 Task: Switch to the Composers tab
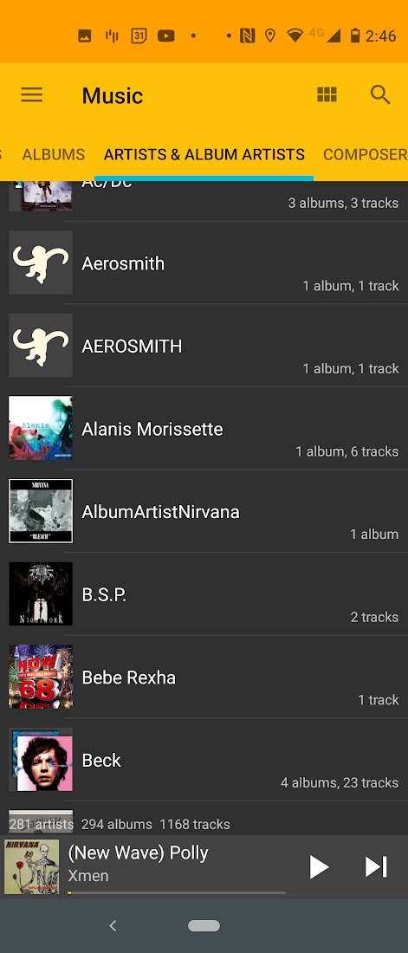[x=366, y=154]
